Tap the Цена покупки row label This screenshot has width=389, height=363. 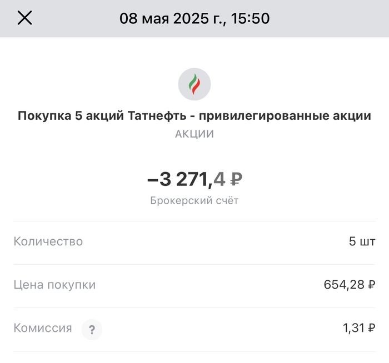click(54, 285)
